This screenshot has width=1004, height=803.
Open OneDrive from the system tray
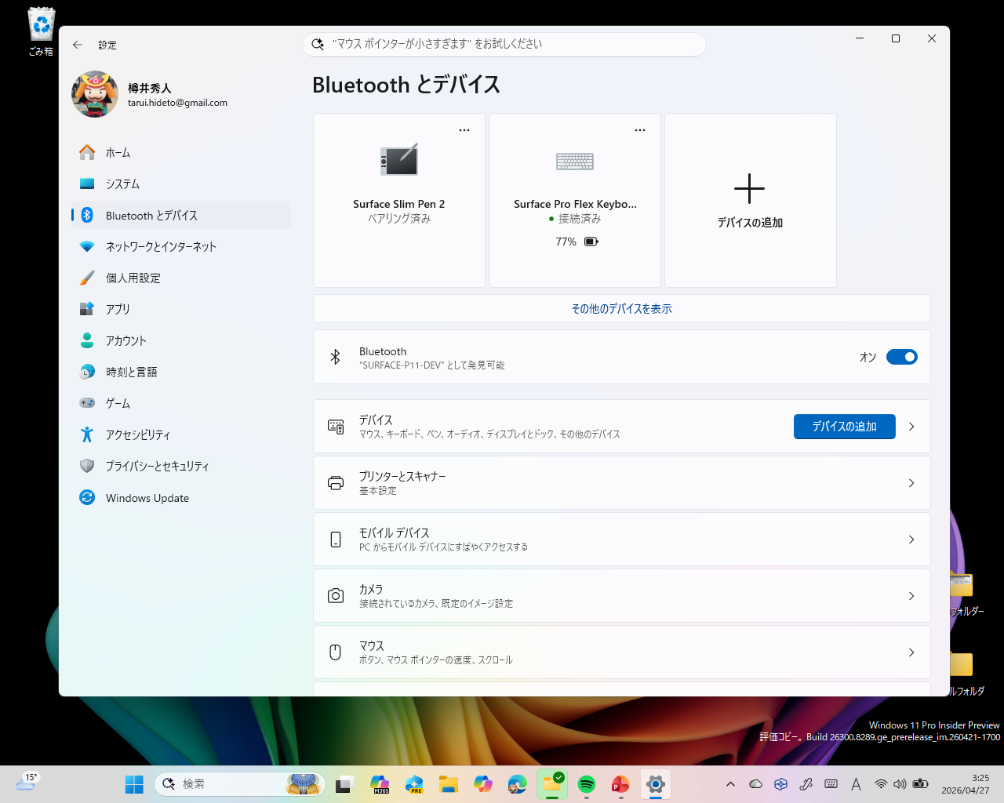755,783
